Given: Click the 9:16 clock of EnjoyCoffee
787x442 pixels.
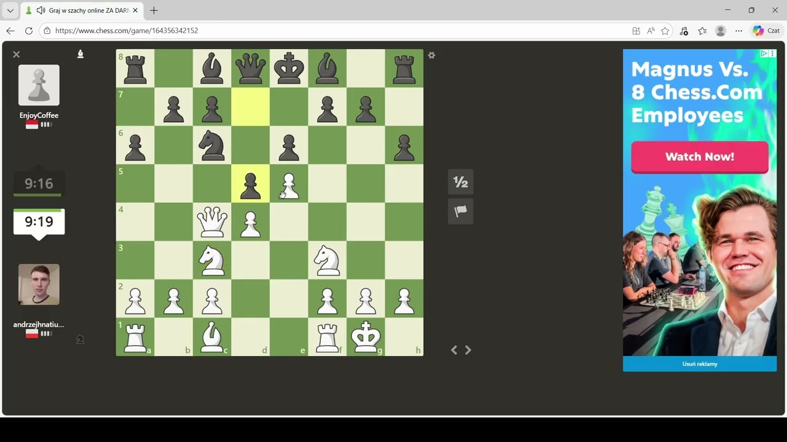Looking at the screenshot, I should click(39, 184).
